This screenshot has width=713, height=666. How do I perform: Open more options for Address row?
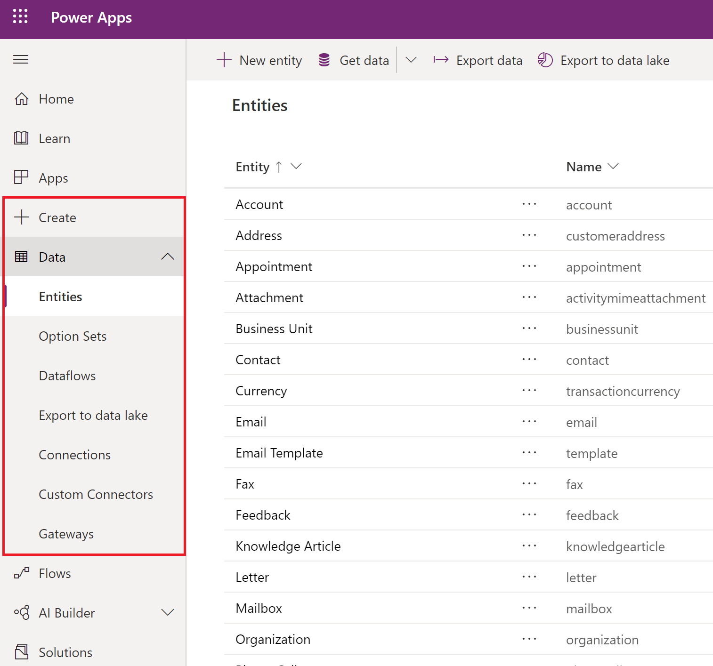(x=529, y=235)
